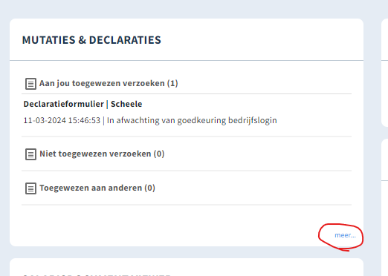This screenshot has height=276, width=388.
Task: Click the (0) count after Toegewezen aan anderen
Action: tap(150, 188)
